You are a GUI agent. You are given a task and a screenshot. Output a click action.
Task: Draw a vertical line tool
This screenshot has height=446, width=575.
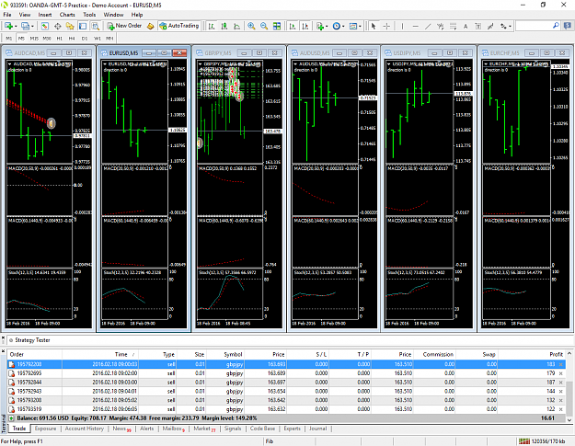(x=402, y=26)
